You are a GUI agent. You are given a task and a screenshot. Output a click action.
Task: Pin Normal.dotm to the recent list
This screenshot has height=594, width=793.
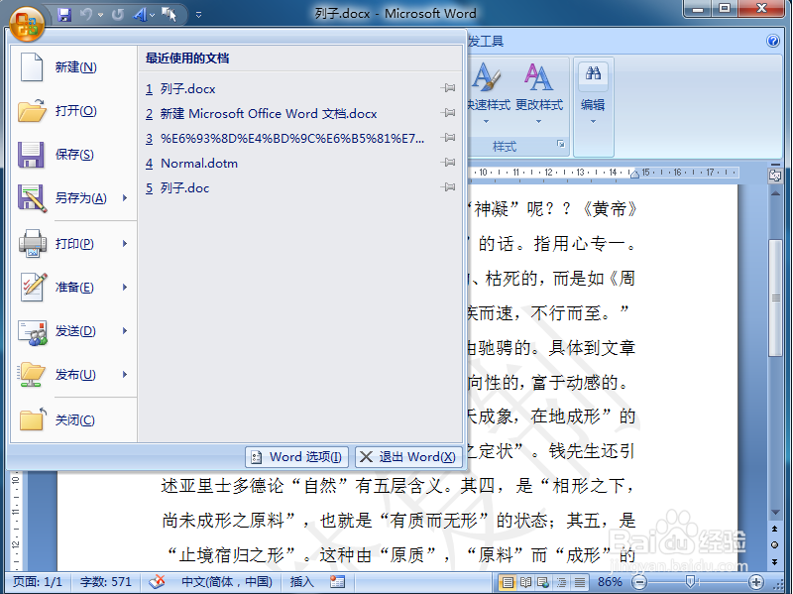pos(448,163)
